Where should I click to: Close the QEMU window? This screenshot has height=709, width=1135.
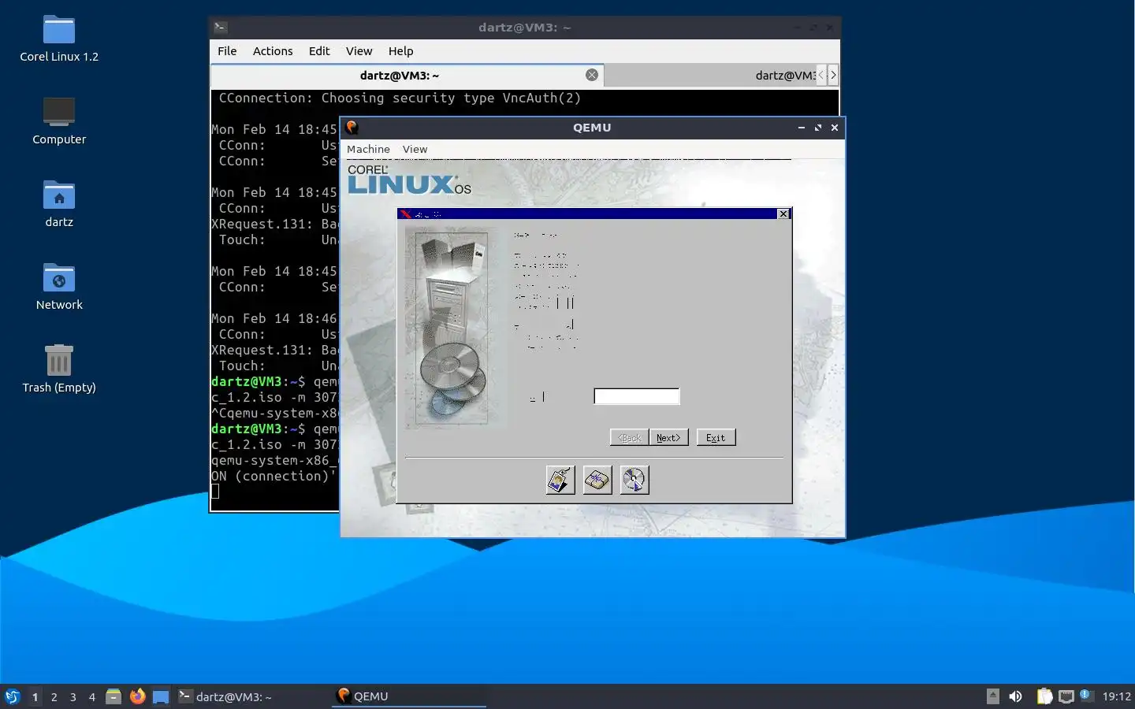835,128
